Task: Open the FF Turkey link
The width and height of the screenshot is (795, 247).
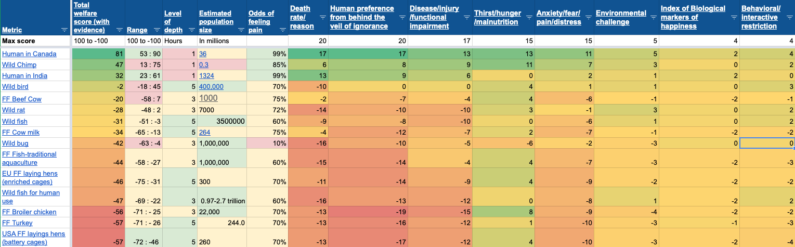Action: pyautogui.click(x=17, y=223)
